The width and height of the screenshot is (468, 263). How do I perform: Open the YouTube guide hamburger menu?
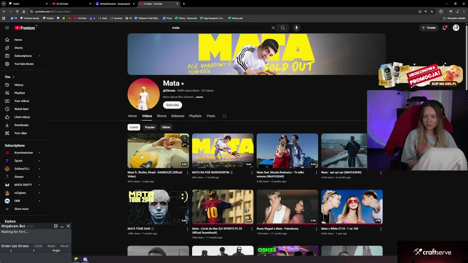coord(7,28)
